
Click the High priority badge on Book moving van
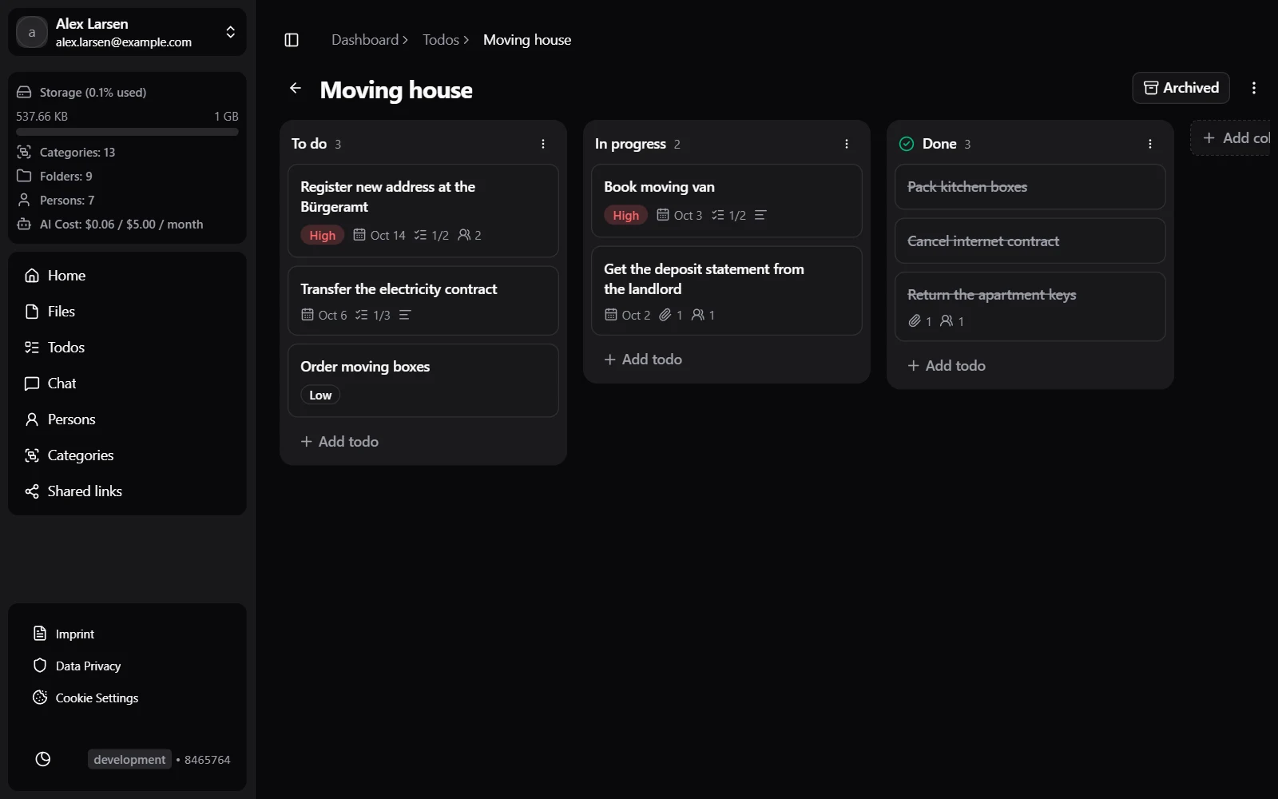click(x=625, y=215)
